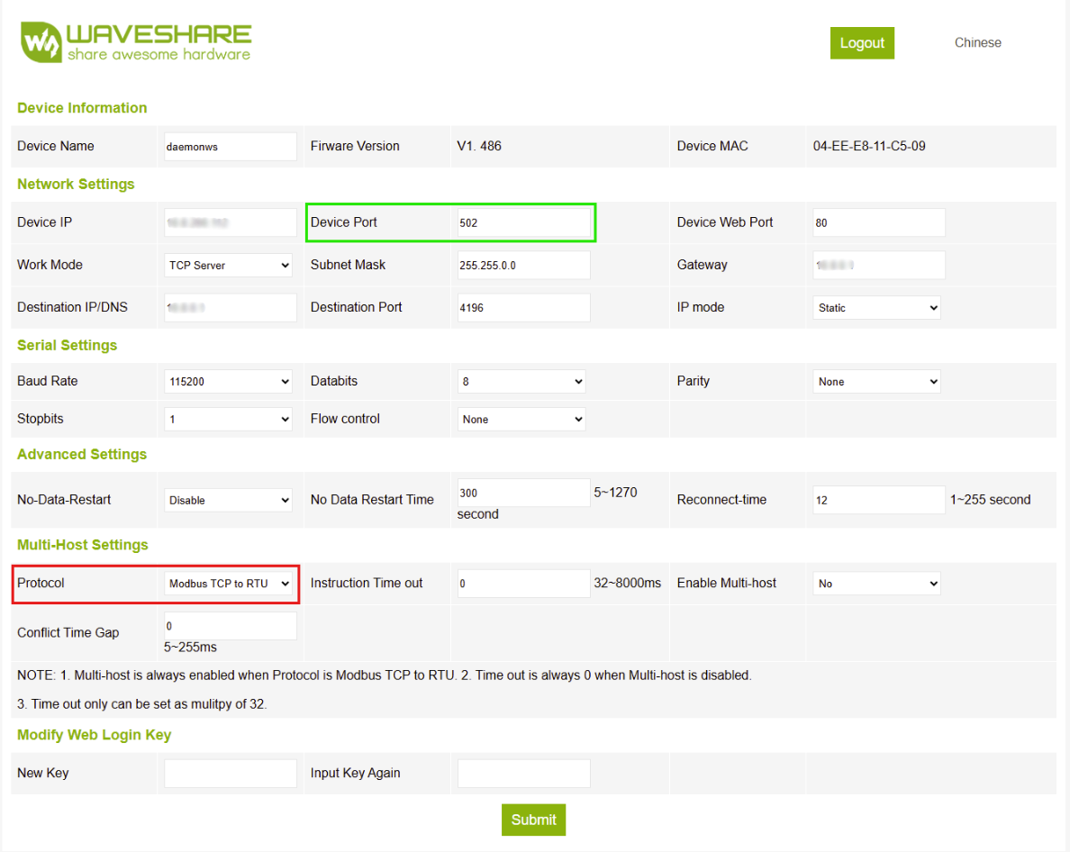Open the Databits dropdown
The width and height of the screenshot is (1070, 852).
pyautogui.click(x=521, y=382)
